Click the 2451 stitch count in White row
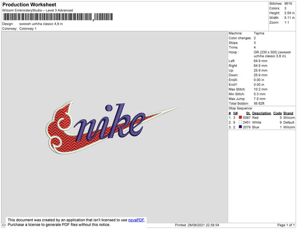This screenshot has height=229, width=297. pos(247,122)
